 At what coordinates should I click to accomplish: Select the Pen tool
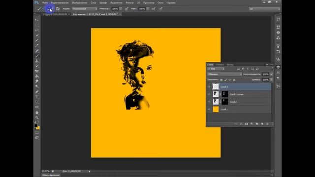[37, 92]
